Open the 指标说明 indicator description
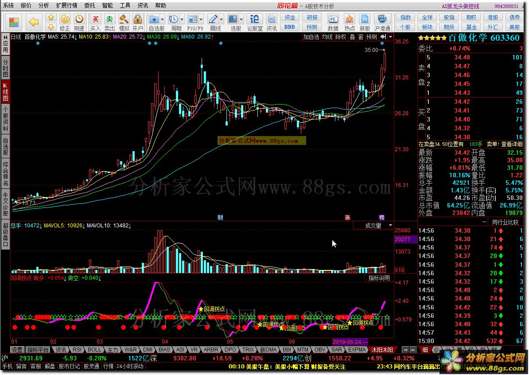 (379, 278)
